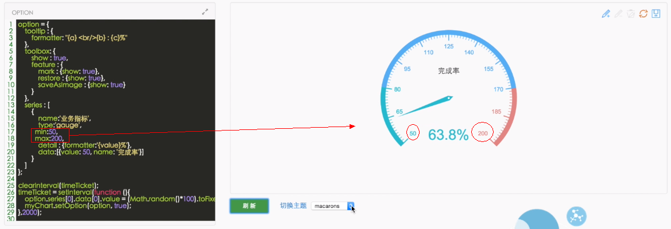Image resolution: width=671 pixels, height=229 pixels.
Task: Click the gauge tick label 95
Action: (x=408, y=69)
